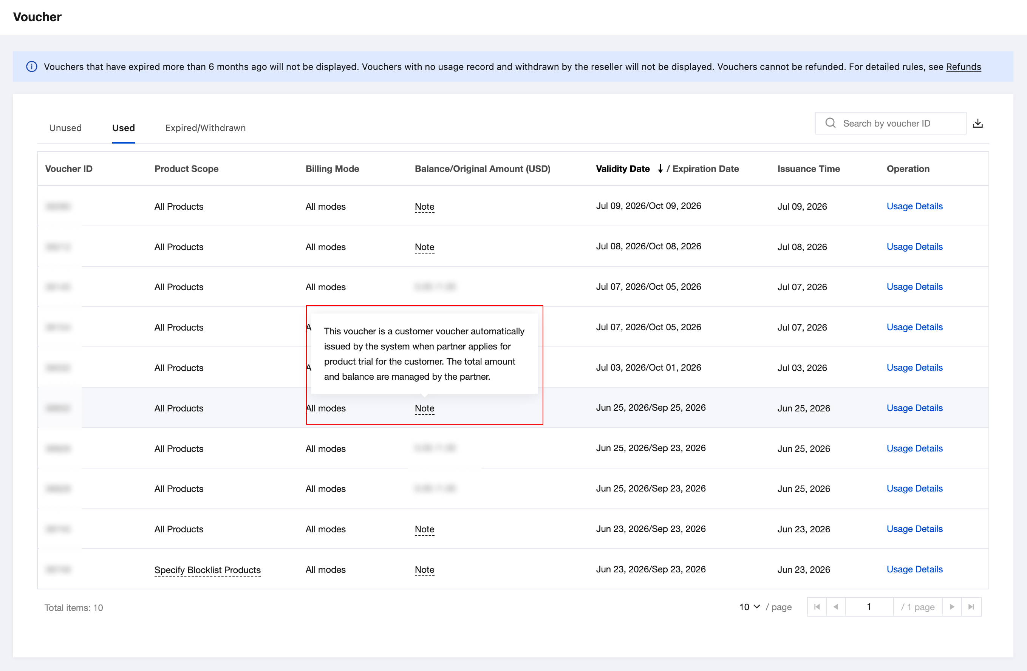Click the Operation column header
The height and width of the screenshot is (671, 1027).
click(908, 169)
